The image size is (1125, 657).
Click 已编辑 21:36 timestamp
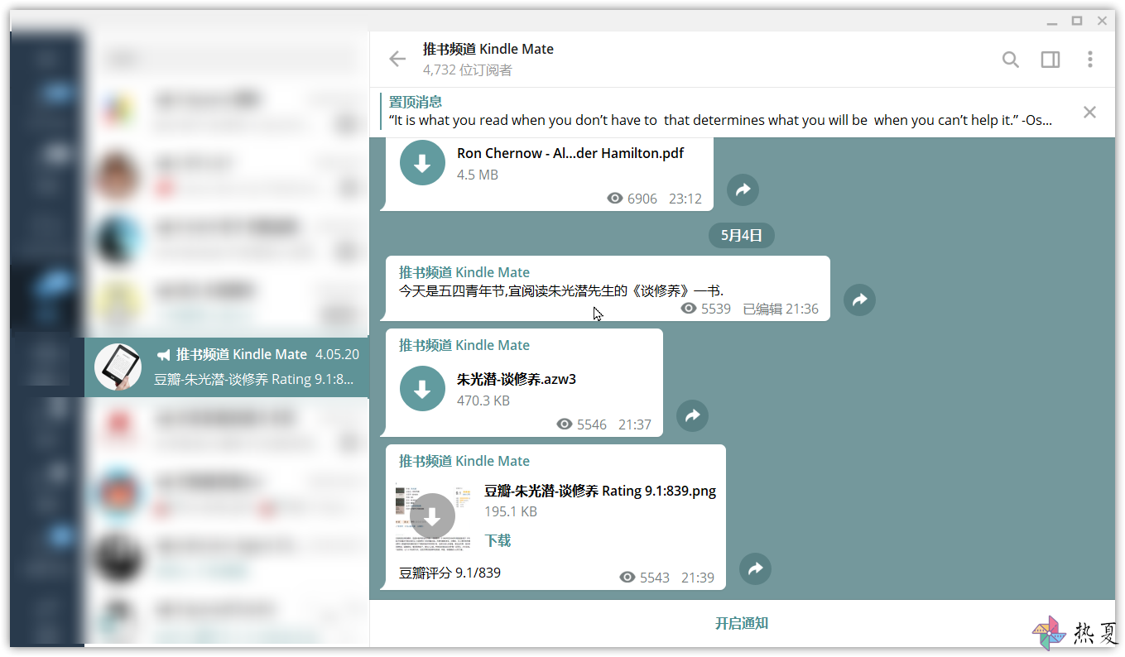click(x=781, y=309)
